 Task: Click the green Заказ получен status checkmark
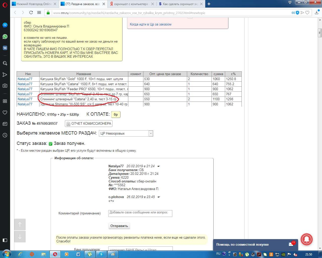51,144
